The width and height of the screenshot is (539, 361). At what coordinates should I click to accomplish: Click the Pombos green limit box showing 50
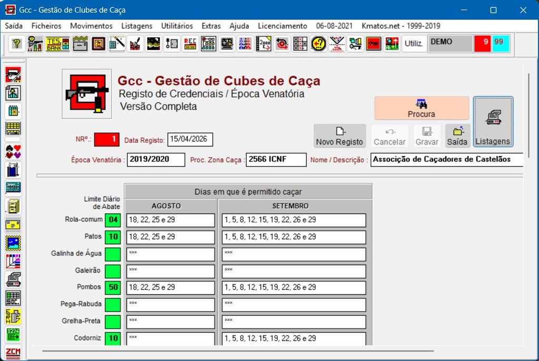[x=113, y=287]
